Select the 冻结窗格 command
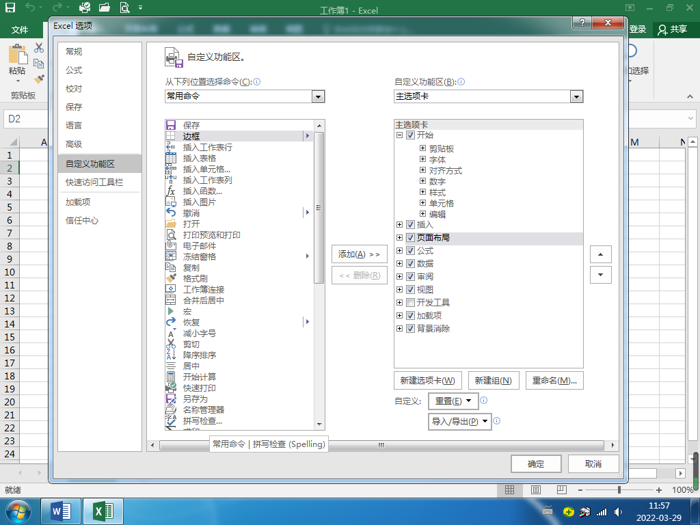 (239, 257)
